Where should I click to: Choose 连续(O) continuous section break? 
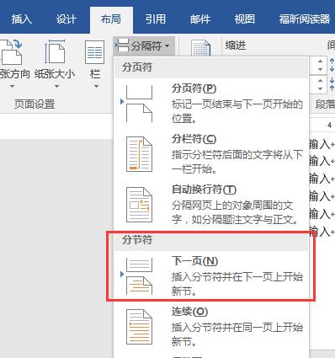[x=211, y=327]
